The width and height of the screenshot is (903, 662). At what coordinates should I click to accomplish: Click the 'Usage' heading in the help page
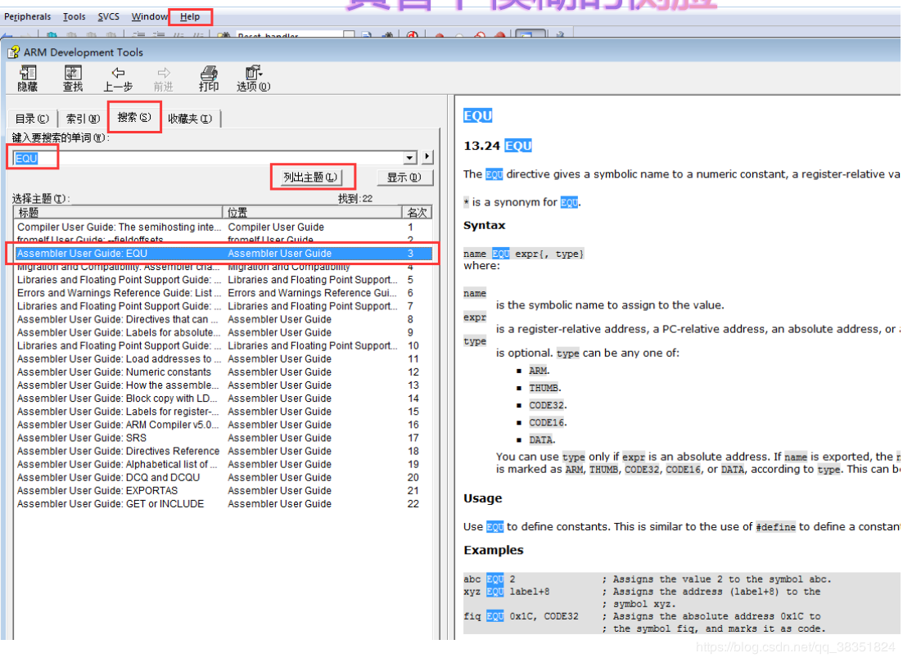coord(482,498)
